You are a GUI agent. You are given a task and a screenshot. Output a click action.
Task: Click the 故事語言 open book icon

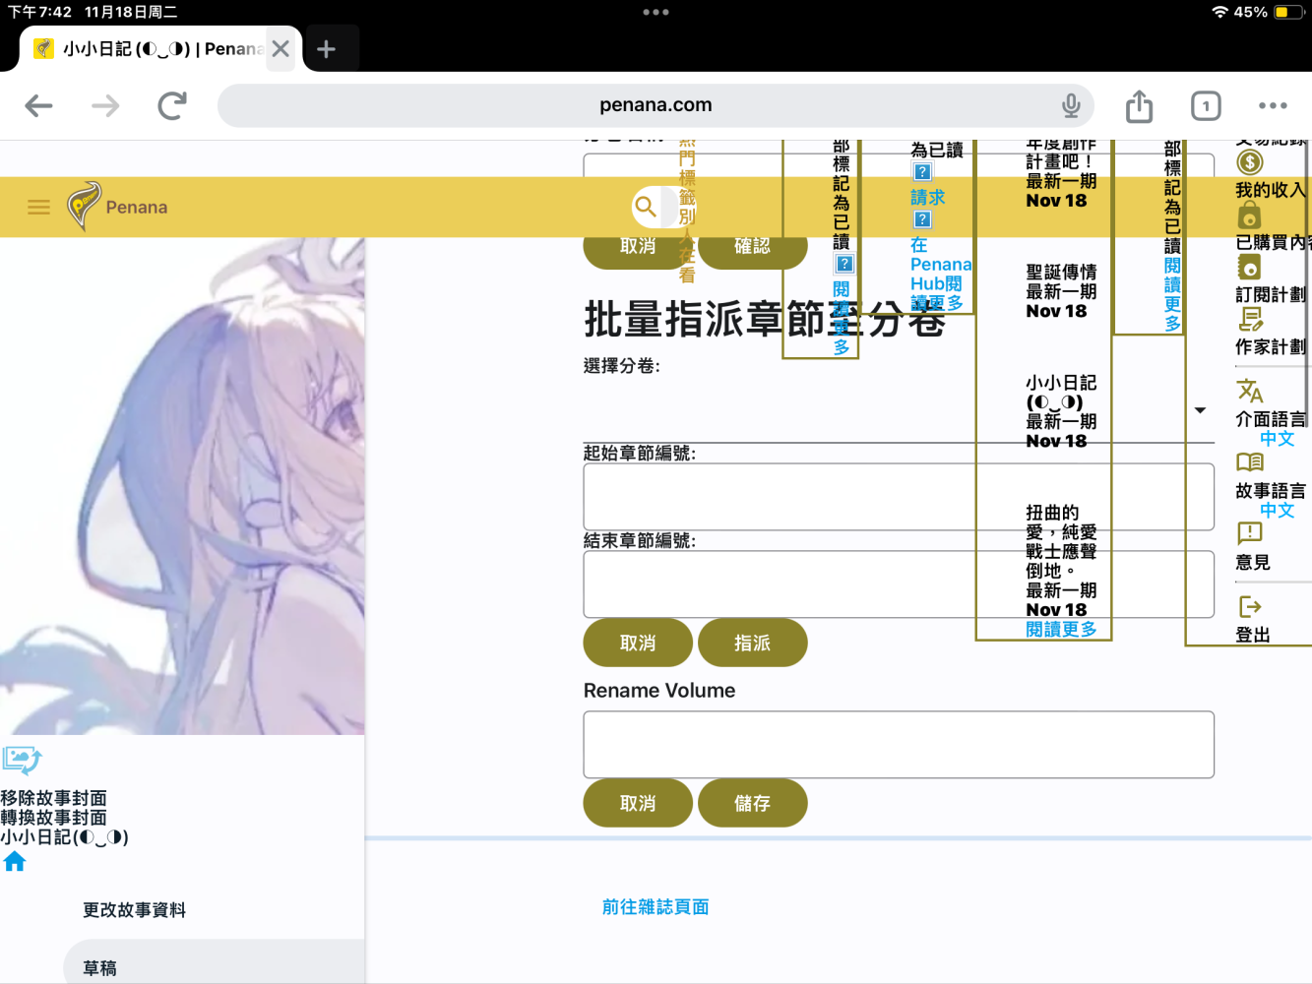point(1250,462)
